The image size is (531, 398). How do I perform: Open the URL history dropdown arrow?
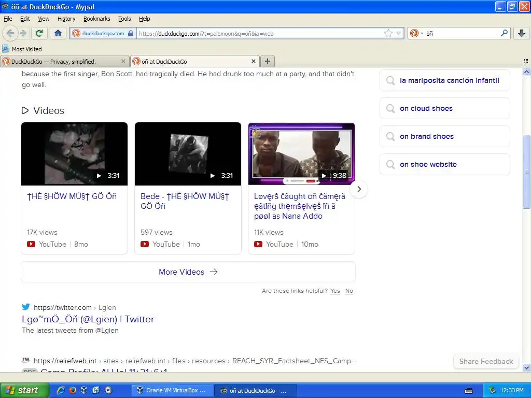point(399,33)
